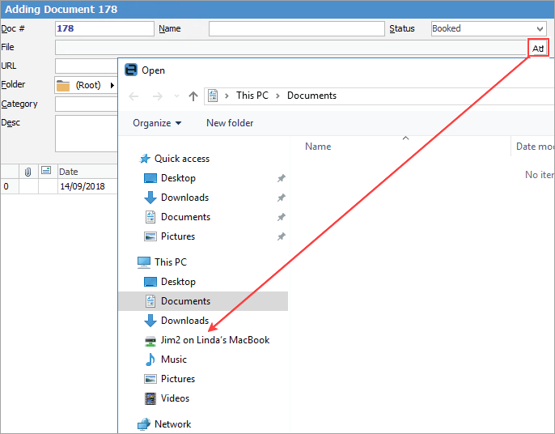The height and width of the screenshot is (434, 555).
Task: Click the pin icon beside Quick access Documents
Action: point(282,217)
